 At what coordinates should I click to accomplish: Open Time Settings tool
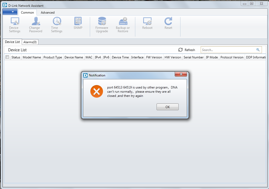[x=57, y=25]
